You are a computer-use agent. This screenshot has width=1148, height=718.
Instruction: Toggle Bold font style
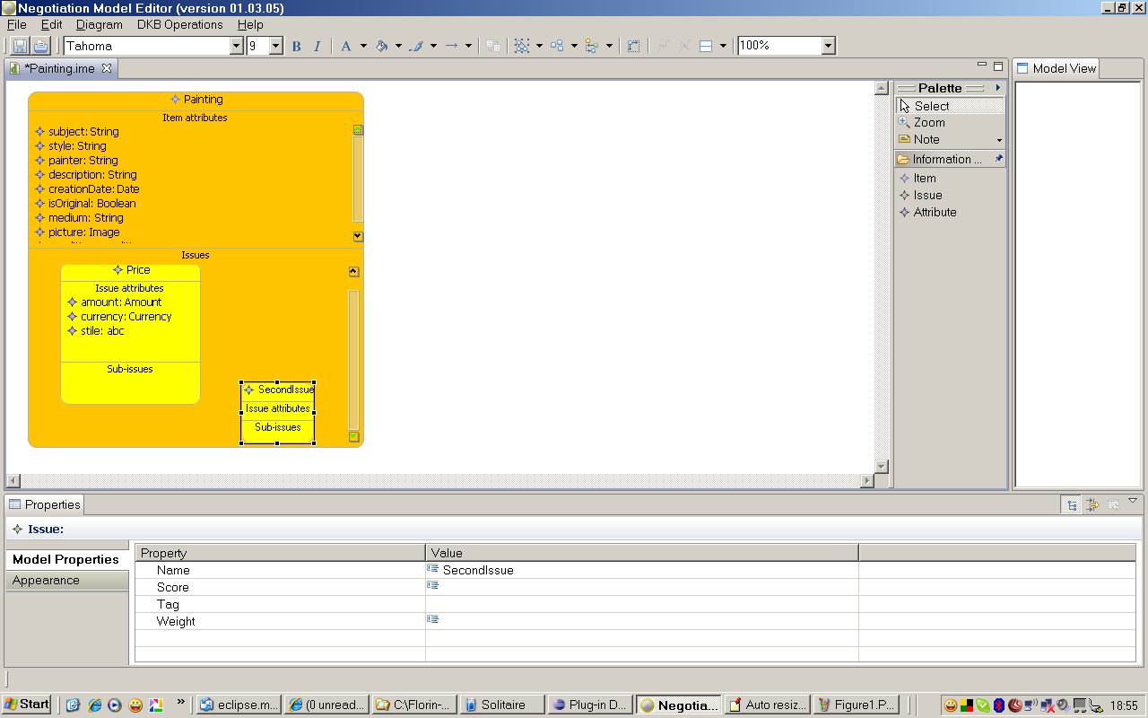(297, 46)
